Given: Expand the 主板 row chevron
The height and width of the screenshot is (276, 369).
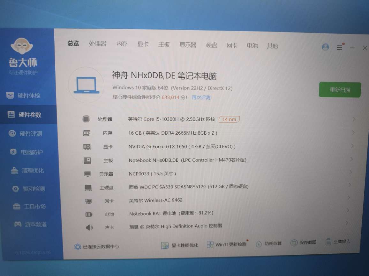Looking at the screenshot, I should click(351, 159).
